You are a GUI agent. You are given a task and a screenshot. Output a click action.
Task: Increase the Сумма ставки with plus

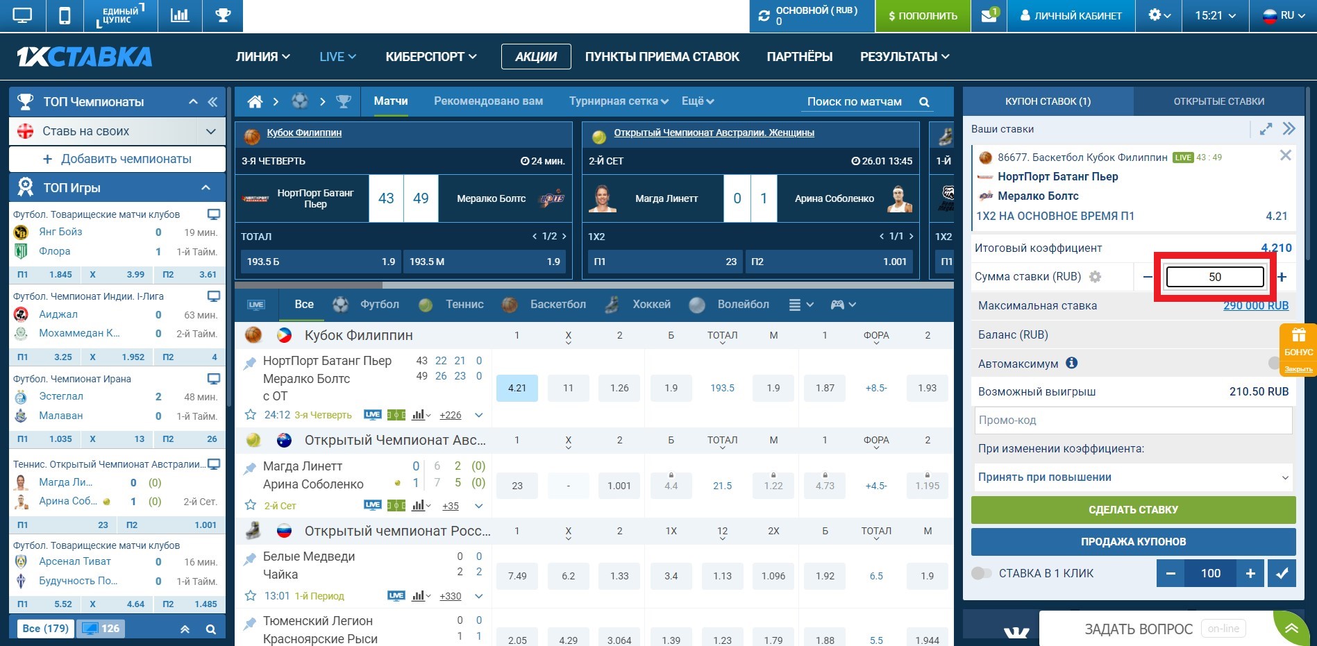tap(1282, 277)
